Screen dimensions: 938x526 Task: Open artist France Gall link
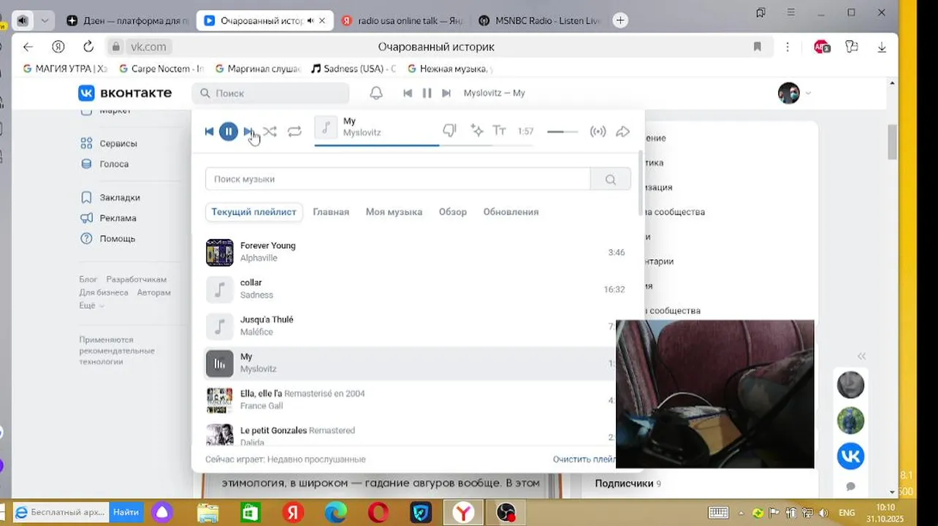[261, 406]
